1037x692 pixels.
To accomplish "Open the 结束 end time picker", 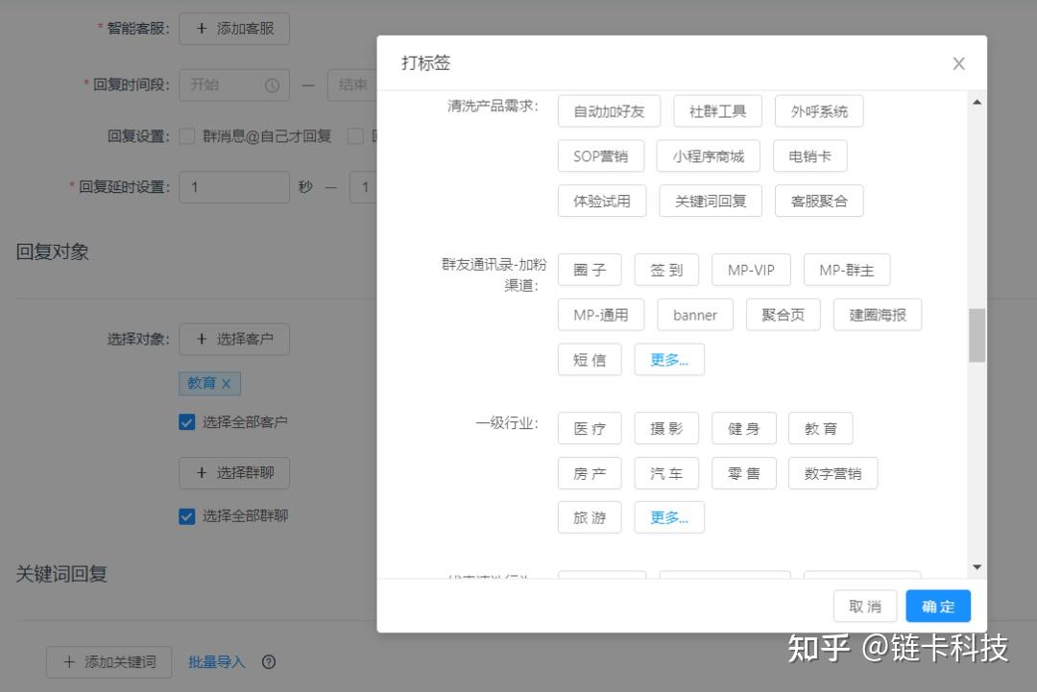I will point(352,84).
